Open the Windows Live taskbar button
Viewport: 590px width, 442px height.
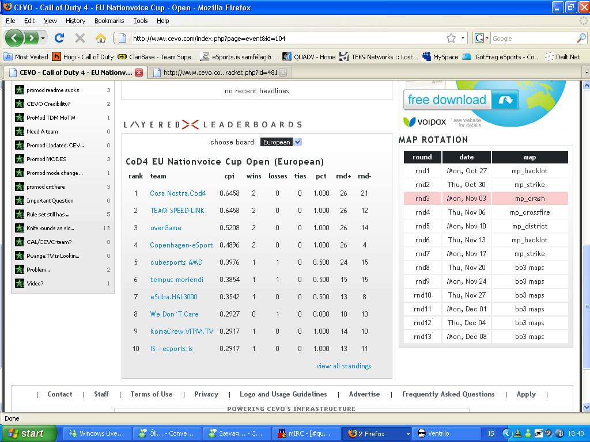click(97, 433)
